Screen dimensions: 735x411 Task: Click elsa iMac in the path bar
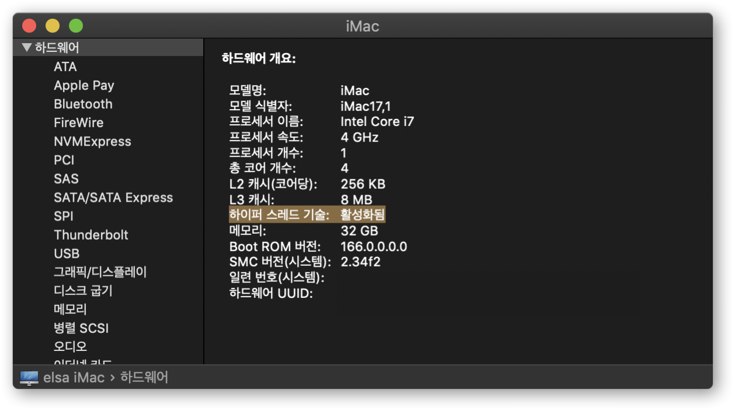pos(74,378)
